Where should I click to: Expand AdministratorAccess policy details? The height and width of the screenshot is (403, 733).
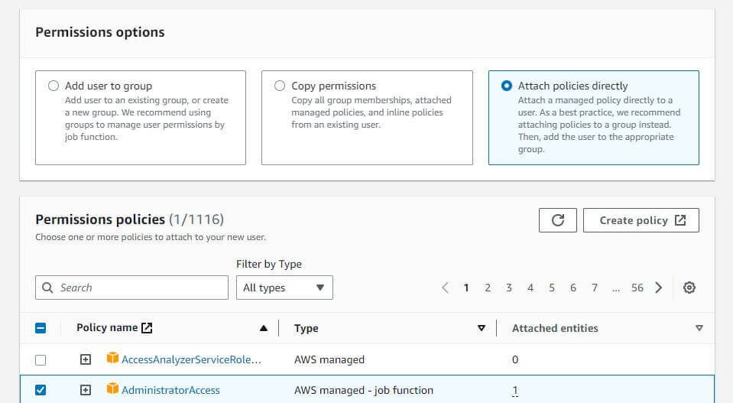85,390
